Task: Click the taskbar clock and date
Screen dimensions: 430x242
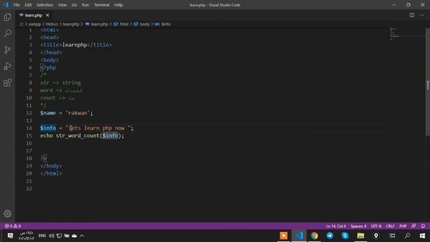Action: 26,236
